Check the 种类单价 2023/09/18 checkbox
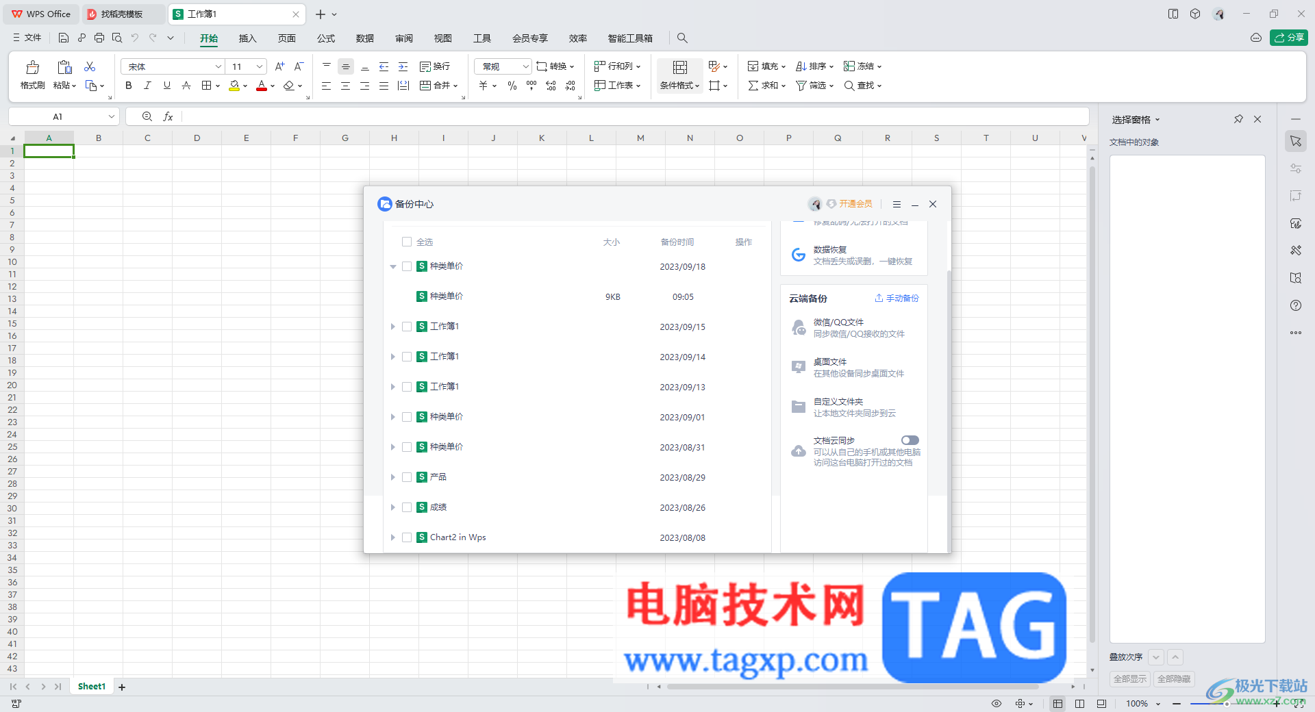1315x712 pixels. (407, 266)
